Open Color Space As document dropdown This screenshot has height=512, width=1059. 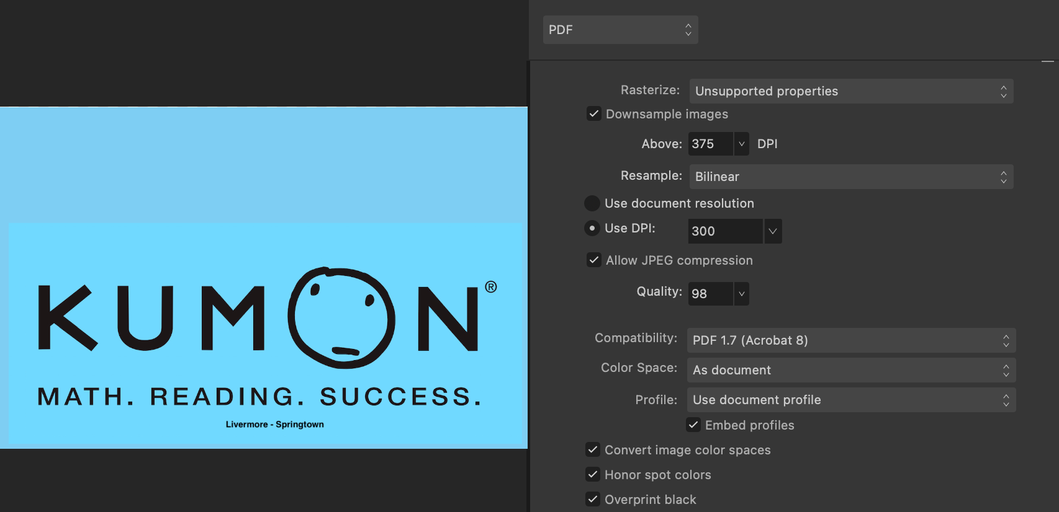(x=851, y=370)
